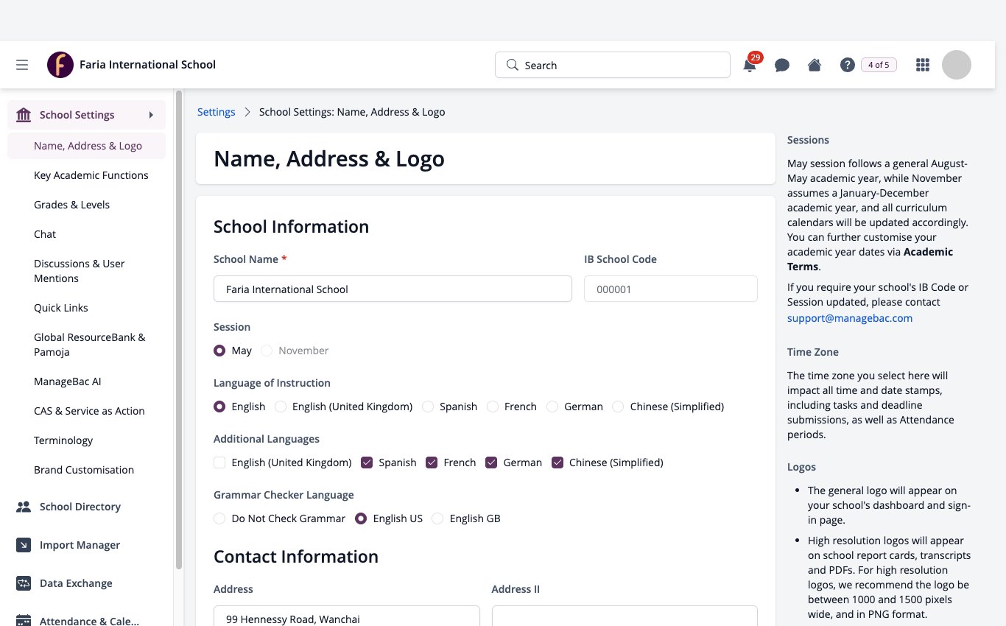The height and width of the screenshot is (626, 1006).
Task: Check English (United Kingdom) additional language
Action: [219, 463]
